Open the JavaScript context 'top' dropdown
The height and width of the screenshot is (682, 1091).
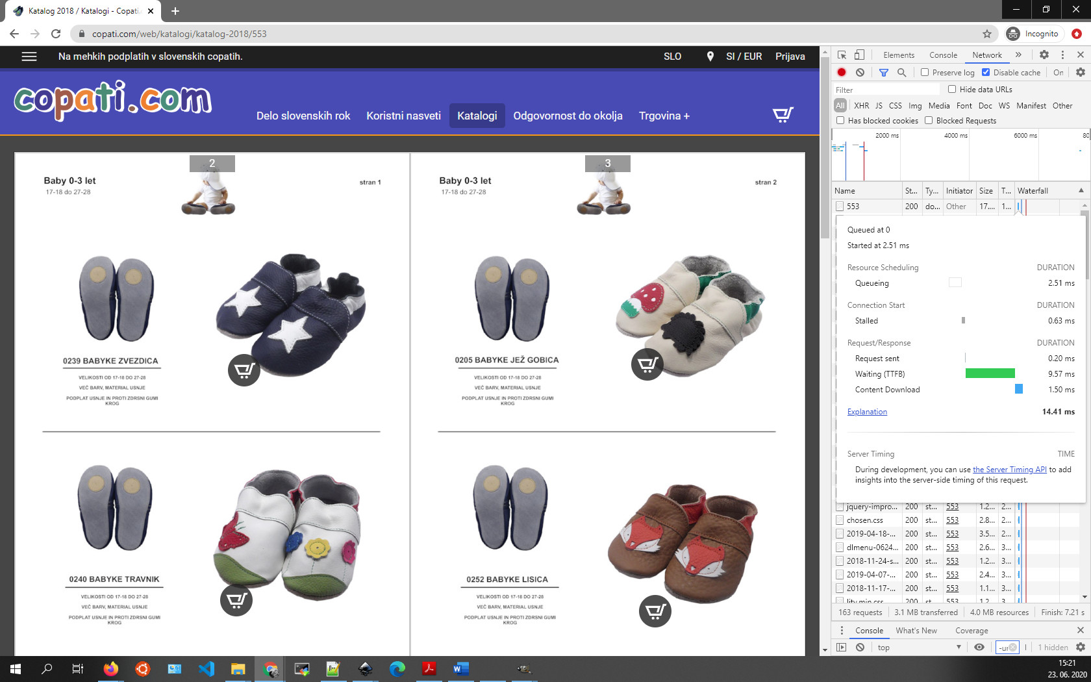pyautogui.click(x=918, y=648)
